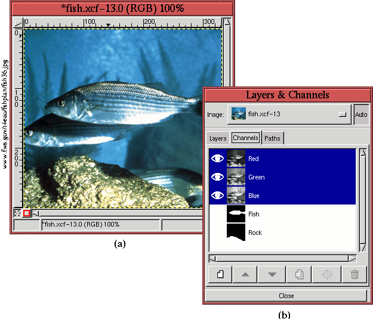
Task: Turn off the Blue channel eye
Action: 218,196
